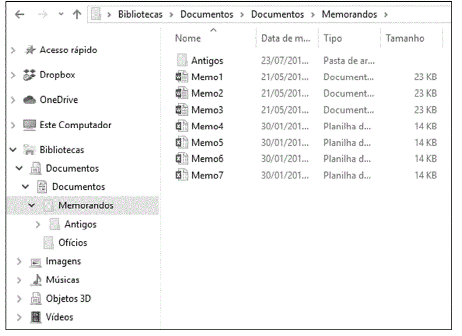Select the Antigos folder icon in file list
Screen dimensions: 462x336
pos(182,60)
